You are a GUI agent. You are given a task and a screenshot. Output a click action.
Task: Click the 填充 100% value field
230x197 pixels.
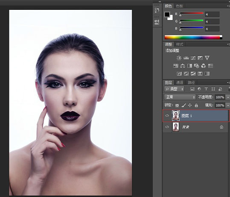(x=220, y=105)
